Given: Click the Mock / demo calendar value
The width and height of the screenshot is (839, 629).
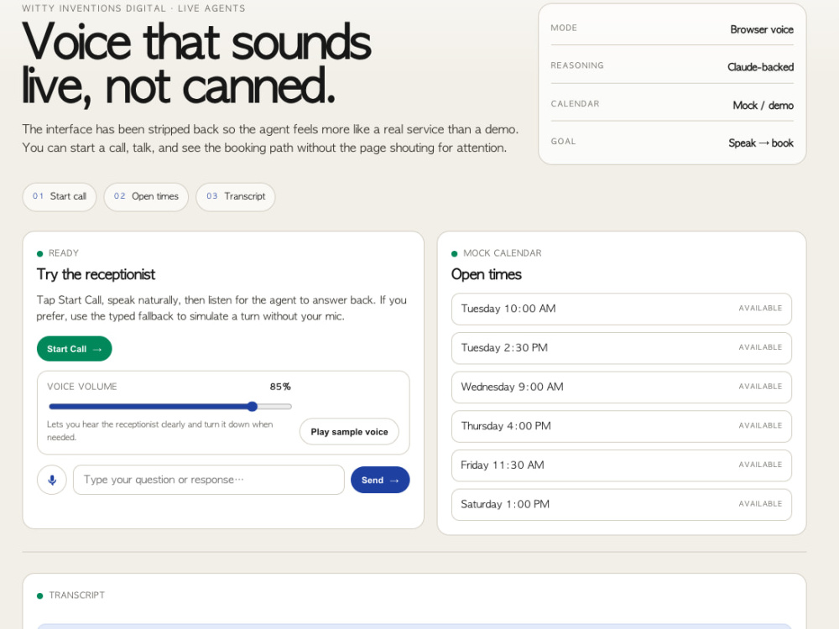Looking at the screenshot, I should [763, 106].
